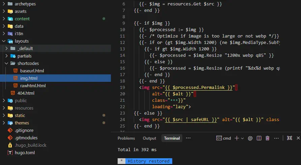Click the Total in 392 ms text

137,149
